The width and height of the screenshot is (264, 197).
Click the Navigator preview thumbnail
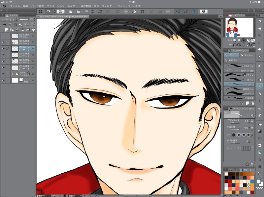[x=239, y=27]
